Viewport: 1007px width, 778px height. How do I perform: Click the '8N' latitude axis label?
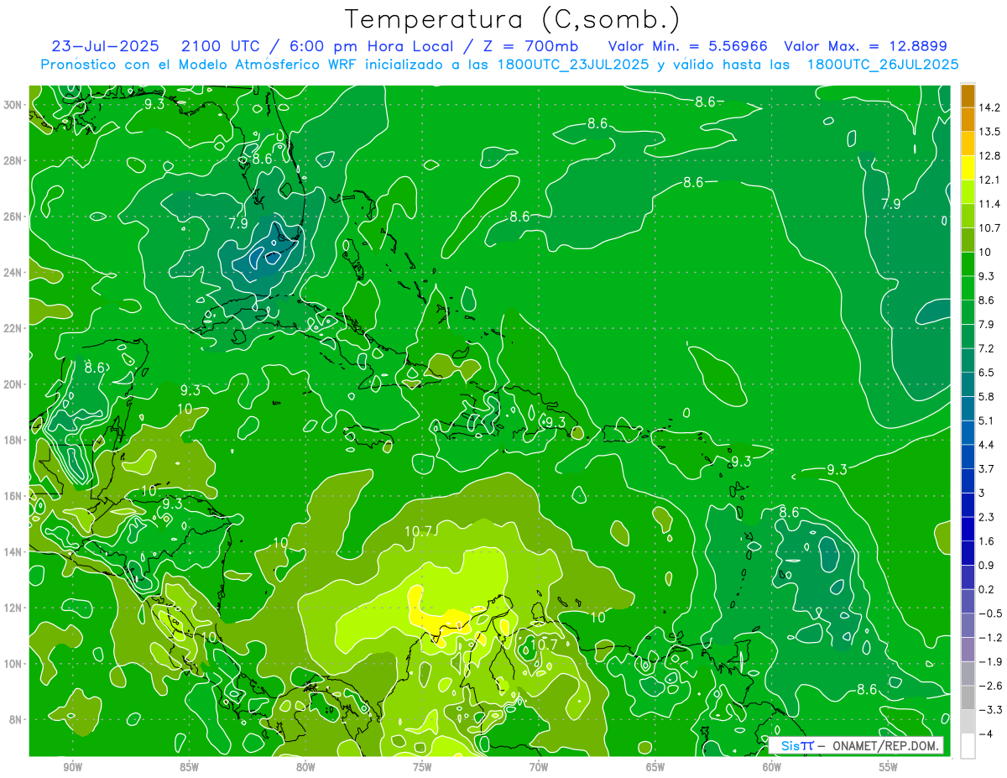17,719
